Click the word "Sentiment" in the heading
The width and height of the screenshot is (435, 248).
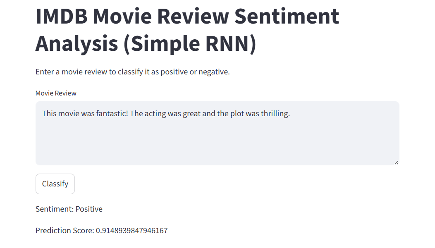[x=287, y=17]
